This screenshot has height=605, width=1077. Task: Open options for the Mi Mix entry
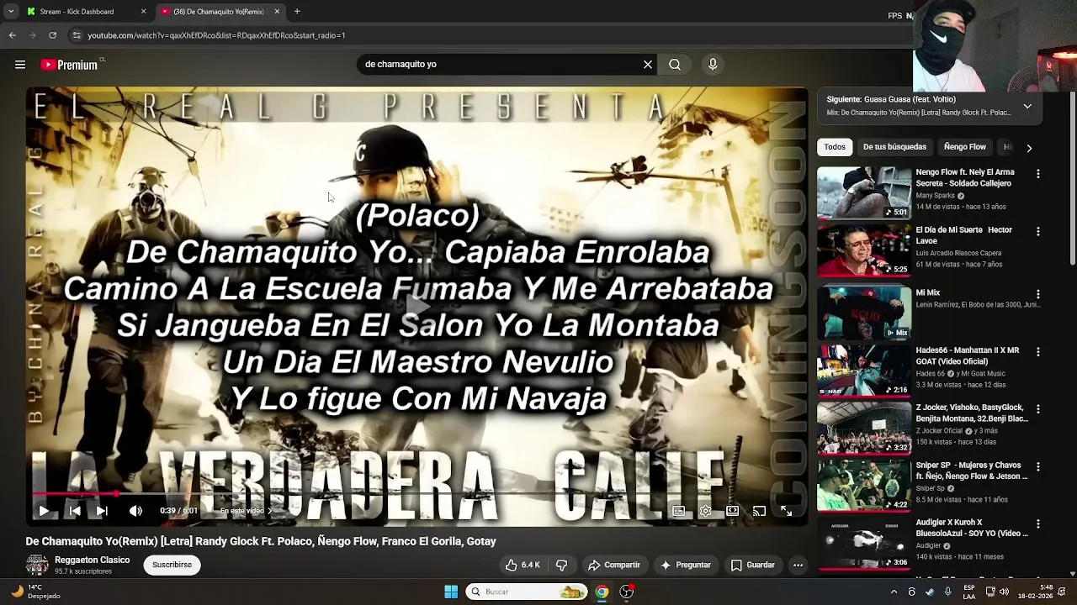[1037, 294]
